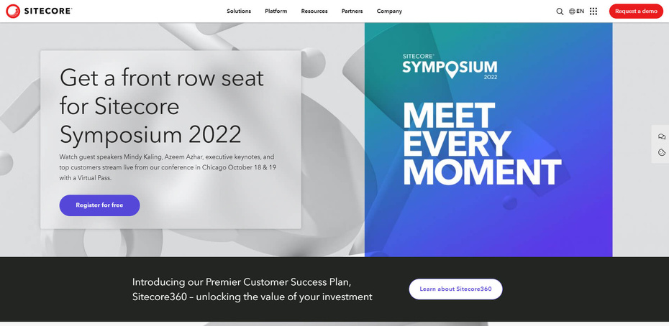Click the Register for free button
This screenshot has width=669, height=326.
[99, 205]
